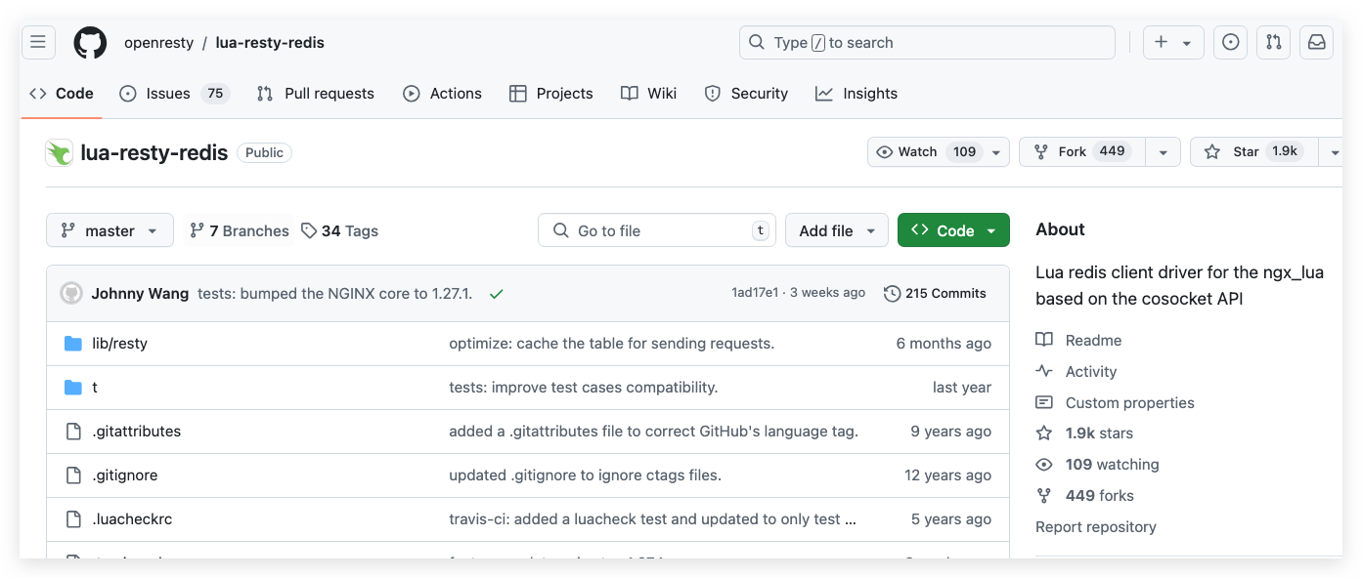Jump to Readme from About sidebar
1362x578 pixels.
1078,341
